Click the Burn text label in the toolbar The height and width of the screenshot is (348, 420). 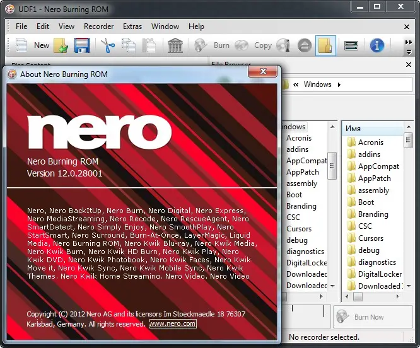[x=221, y=45]
